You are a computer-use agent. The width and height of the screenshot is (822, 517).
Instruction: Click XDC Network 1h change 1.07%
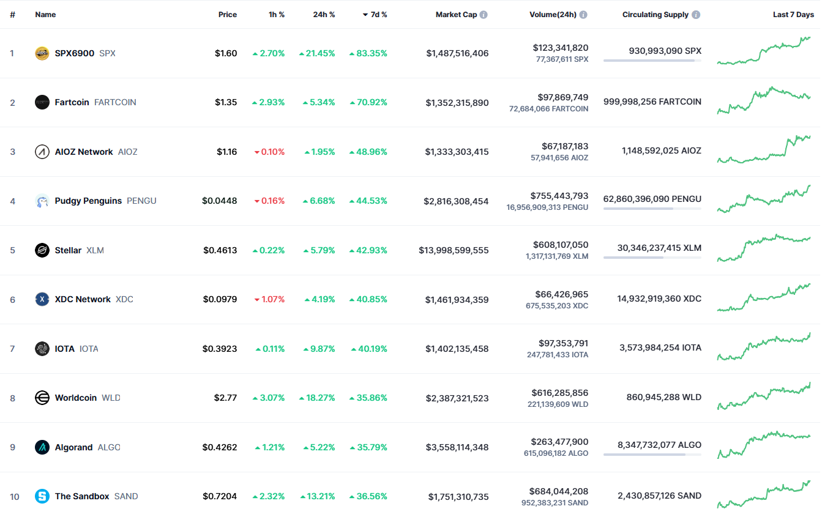[x=269, y=299]
